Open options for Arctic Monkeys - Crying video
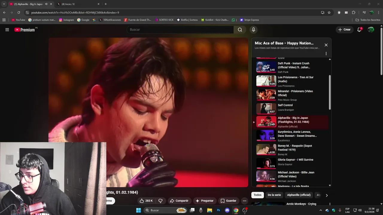 pyautogui.click(x=330, y=204)
